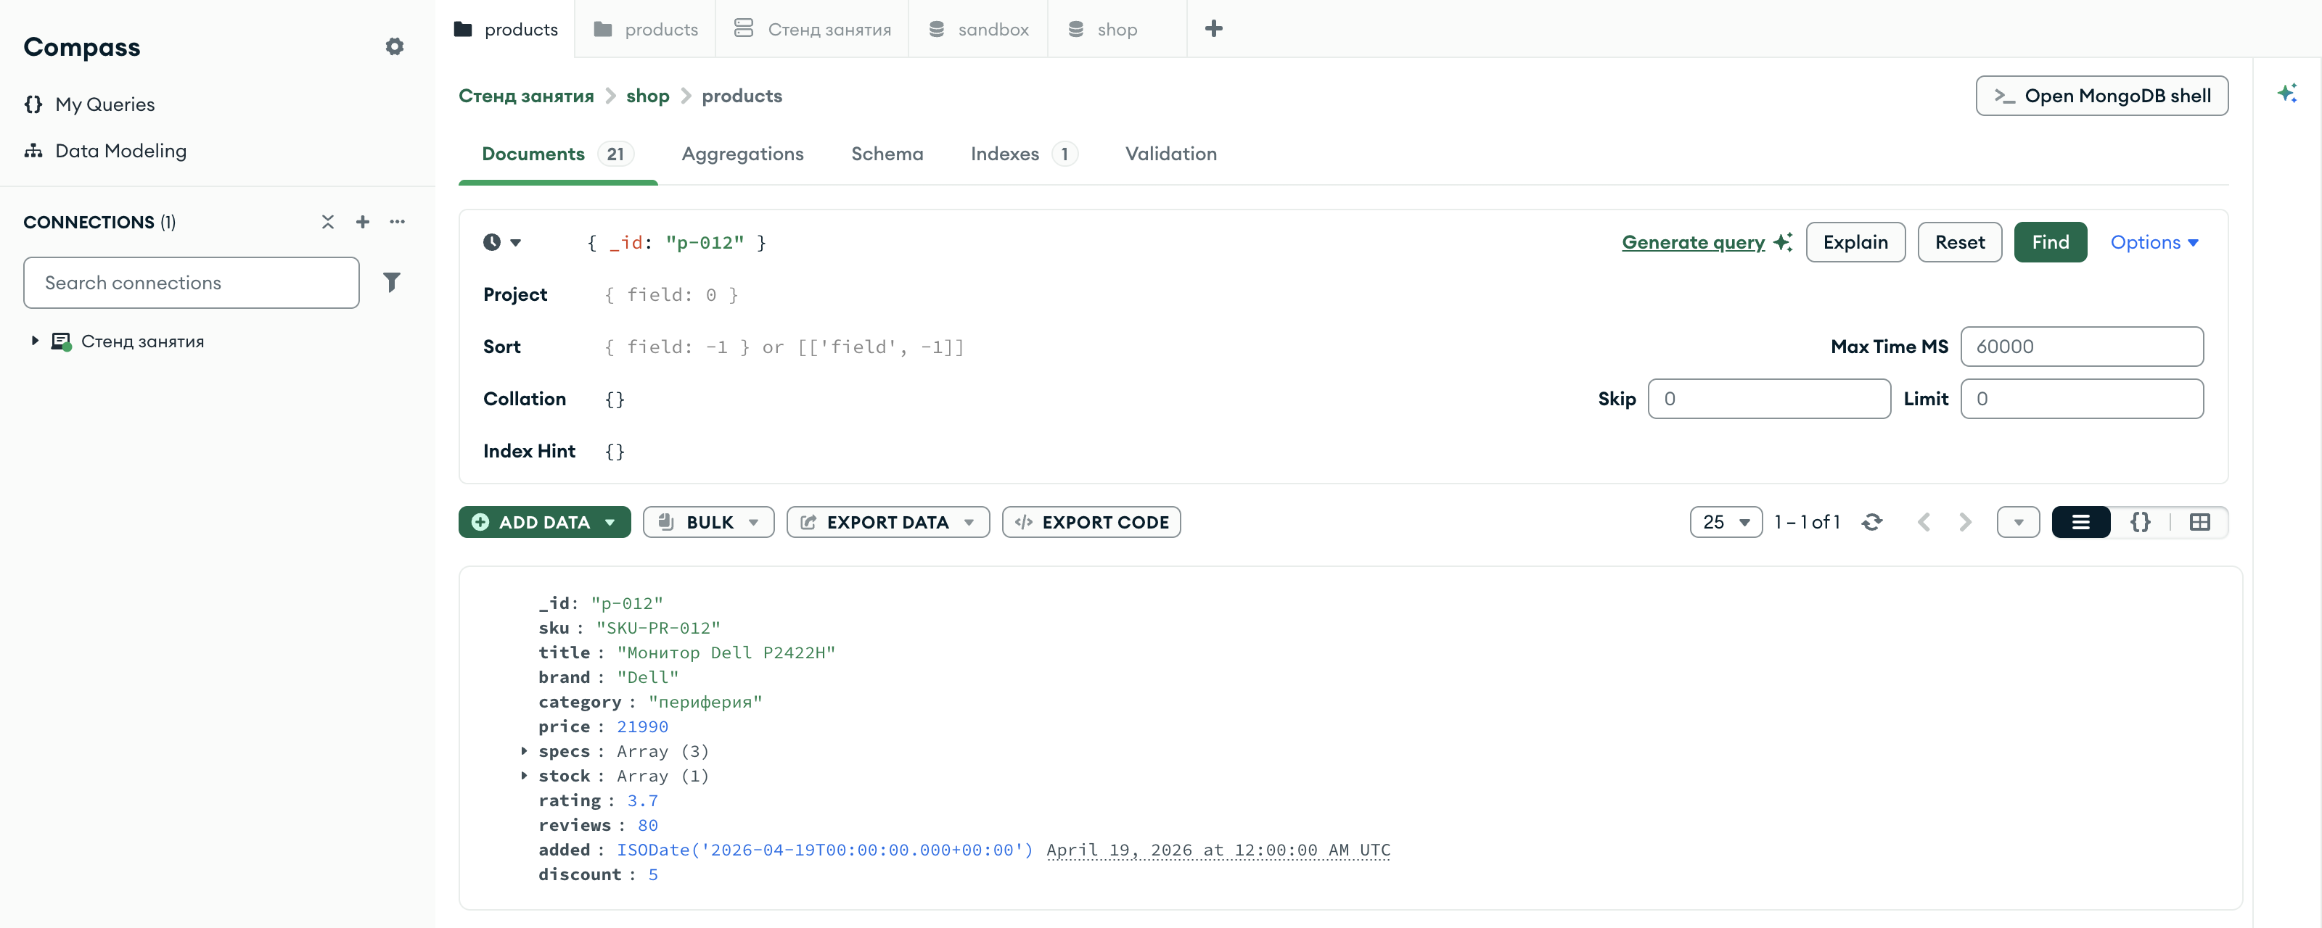Open the Validation tab
The height and width of the screenshot is (928, 2322).
[x=1171, y=154]
